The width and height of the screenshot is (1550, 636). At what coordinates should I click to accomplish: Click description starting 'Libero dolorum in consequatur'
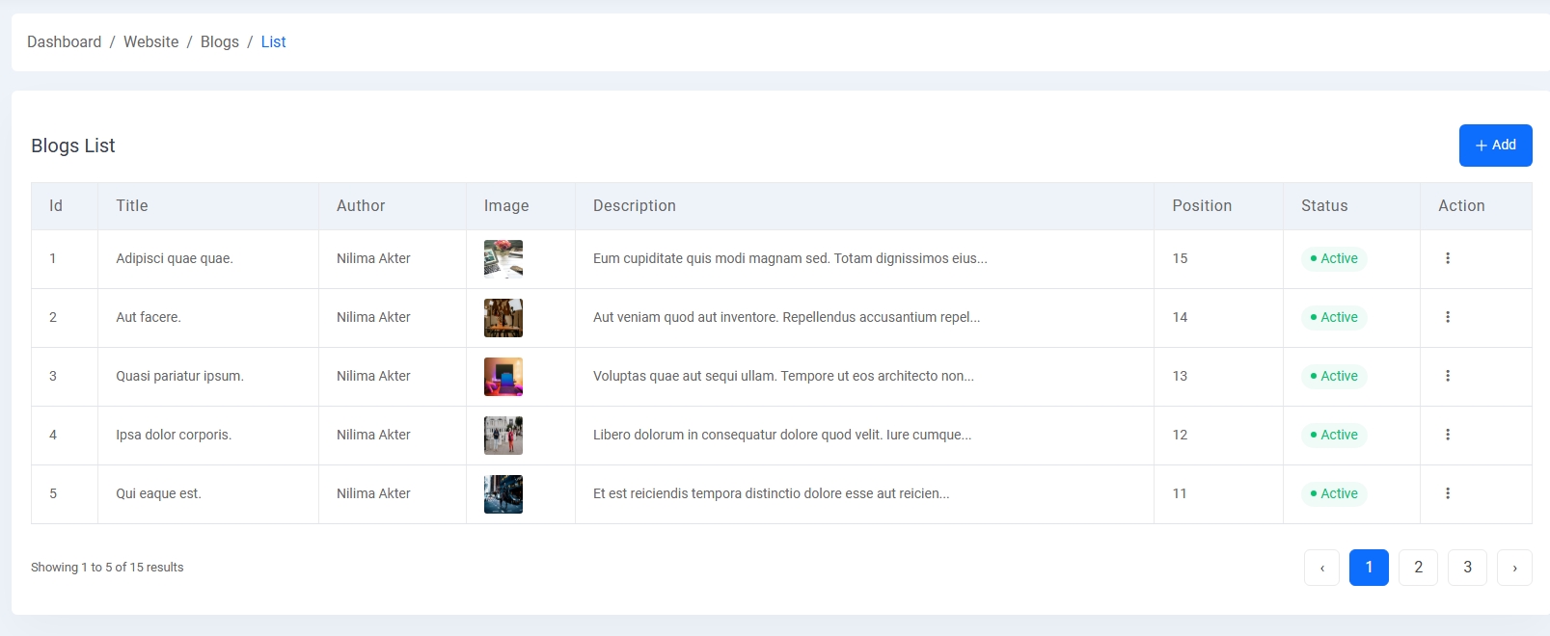[x=782, y=435]
